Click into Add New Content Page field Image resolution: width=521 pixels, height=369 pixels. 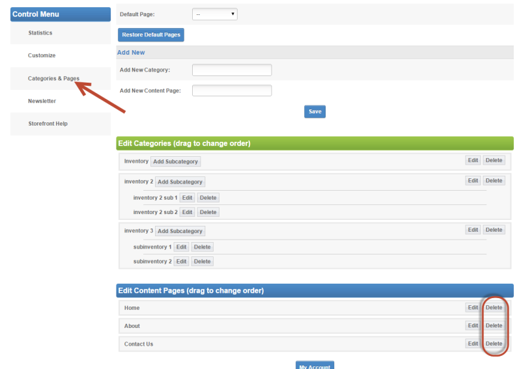click(232, 90)
